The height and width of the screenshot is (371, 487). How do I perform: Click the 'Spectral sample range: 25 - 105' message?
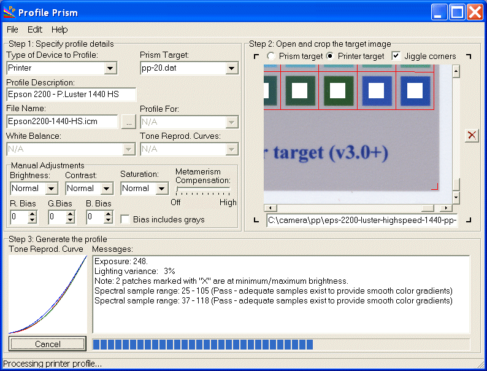(x=274, y=291)
